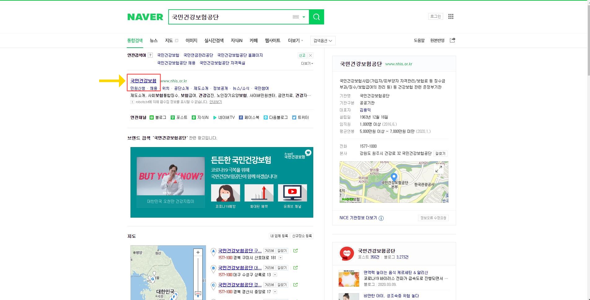Expand the 더보기 tab menu
The width and height of the screenshot is (590, 300).
click(x=295, y=41)
